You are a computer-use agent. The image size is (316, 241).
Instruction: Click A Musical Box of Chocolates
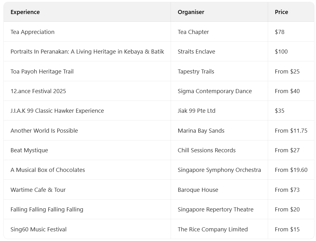(x=48, y=170)
